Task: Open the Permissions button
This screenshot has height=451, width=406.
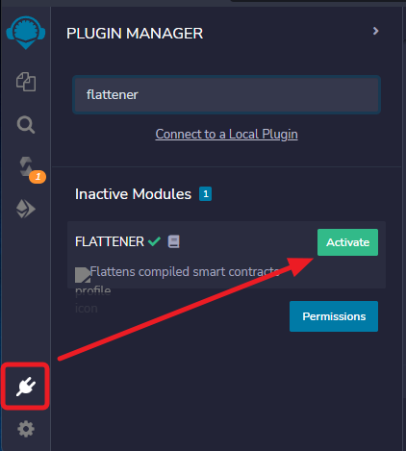Action: [x=334, y=316]
